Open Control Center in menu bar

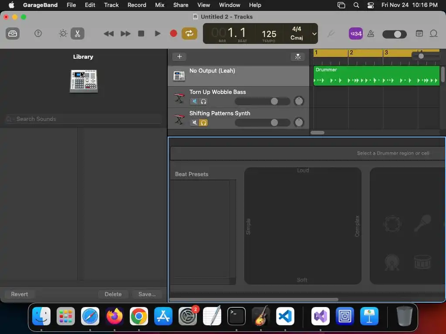[371, 5]
